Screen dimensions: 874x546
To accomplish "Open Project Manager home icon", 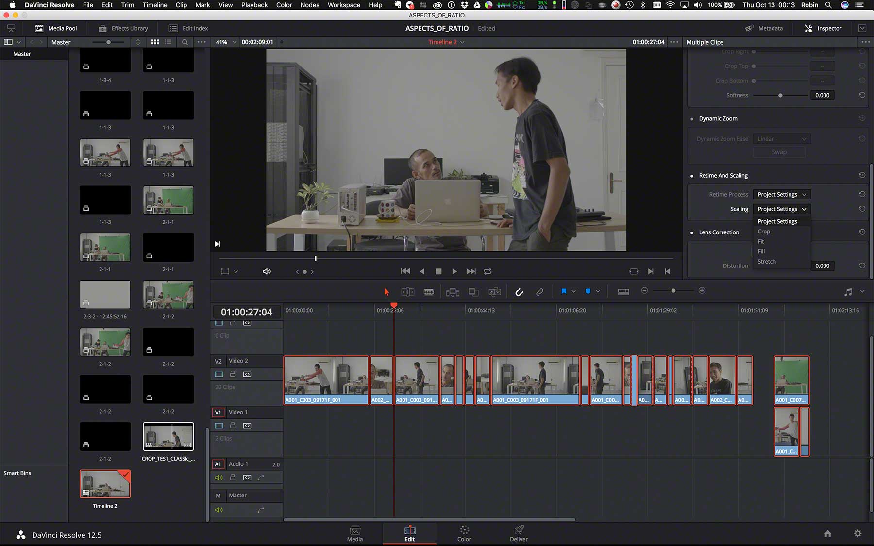I will click(828, 533).
